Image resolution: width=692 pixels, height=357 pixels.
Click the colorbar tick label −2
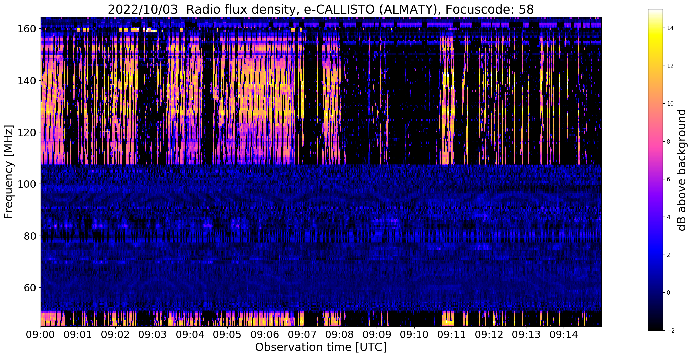[670, 331]
